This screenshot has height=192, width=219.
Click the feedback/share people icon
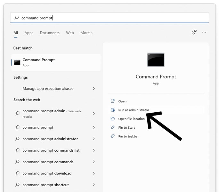194,32
